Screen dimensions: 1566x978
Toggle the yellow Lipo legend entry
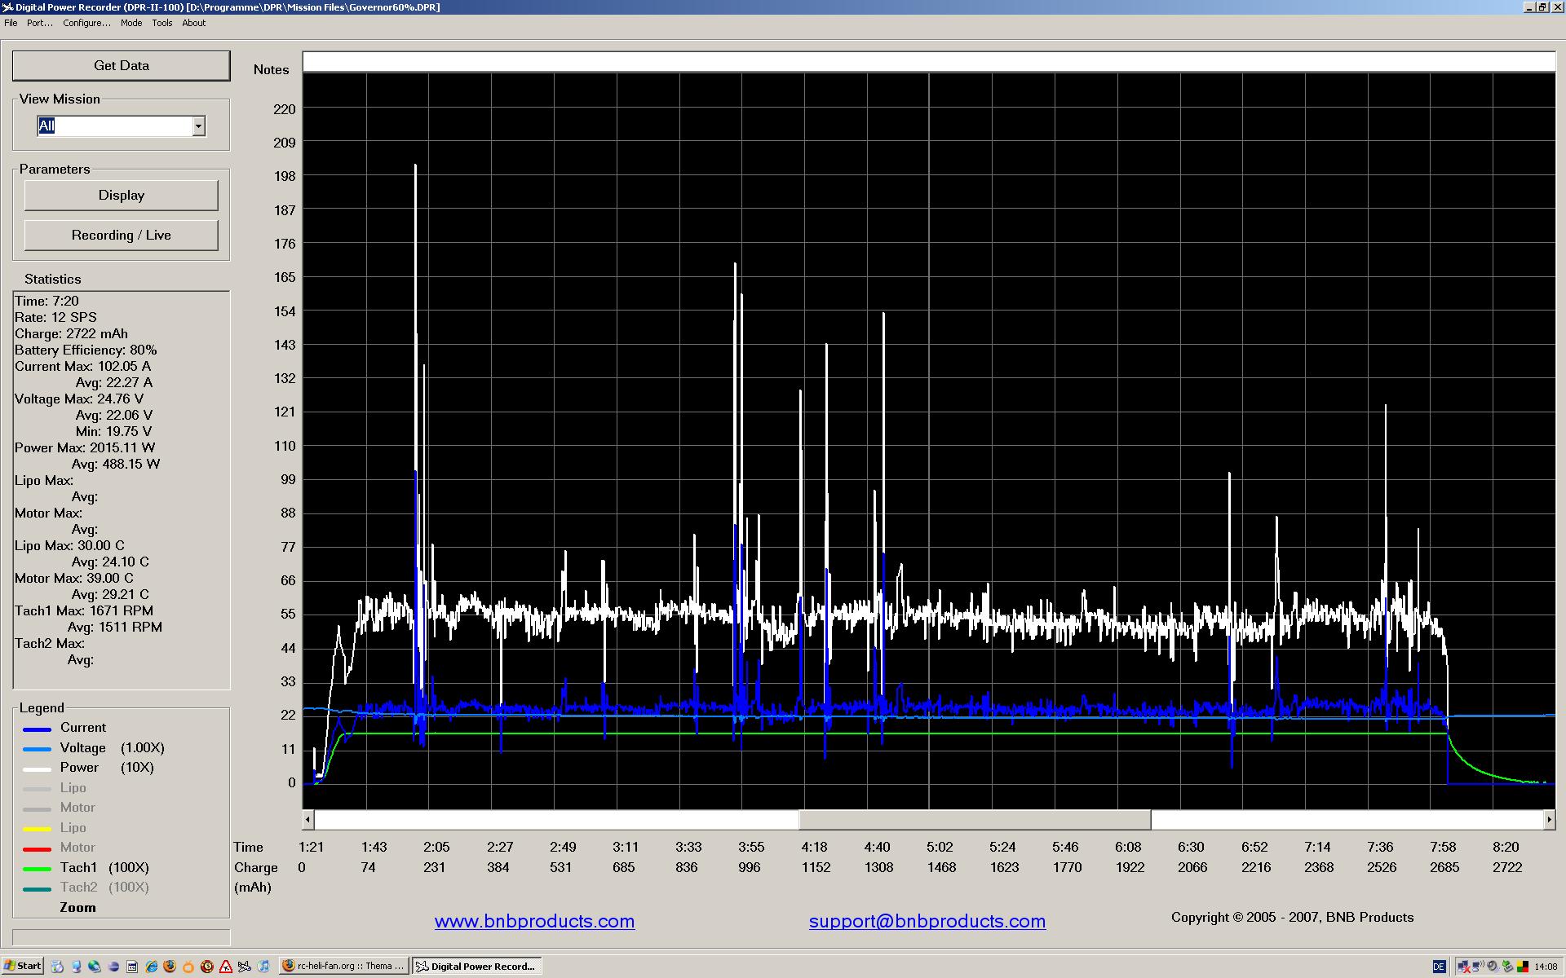(x=73, y=827)
